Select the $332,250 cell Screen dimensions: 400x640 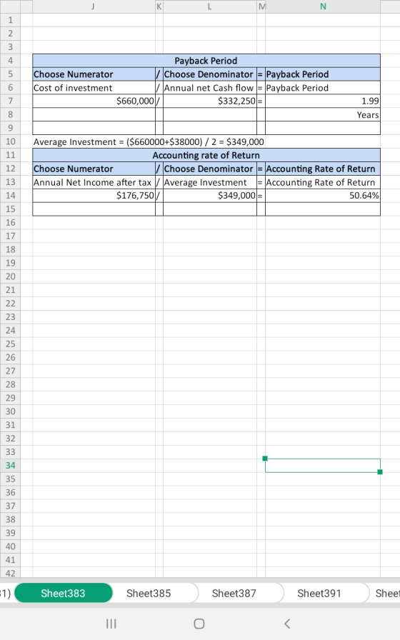[x=210, y=101]
